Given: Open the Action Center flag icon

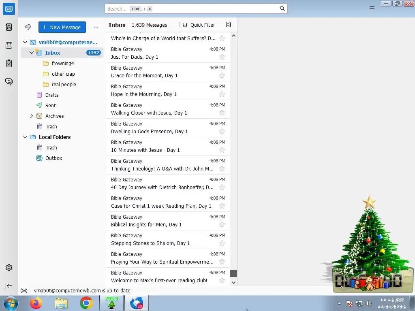Looking at the screenshot, I should pos(349,303).
